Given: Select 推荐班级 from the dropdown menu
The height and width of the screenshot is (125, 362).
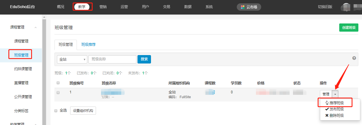Looking at the screenshot, I should click(x=336, y=103).
